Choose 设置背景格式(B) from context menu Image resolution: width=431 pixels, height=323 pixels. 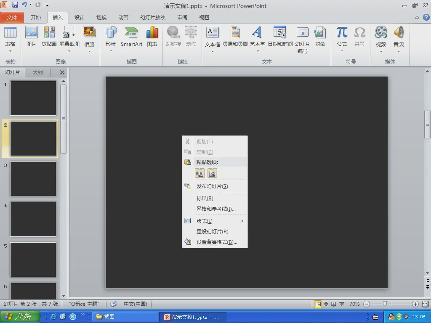(x=217, y=242)
